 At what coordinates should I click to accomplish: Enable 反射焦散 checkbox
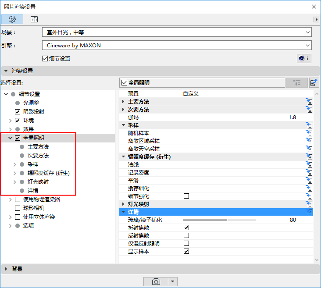pyautogui.click(x=186, y=235)
